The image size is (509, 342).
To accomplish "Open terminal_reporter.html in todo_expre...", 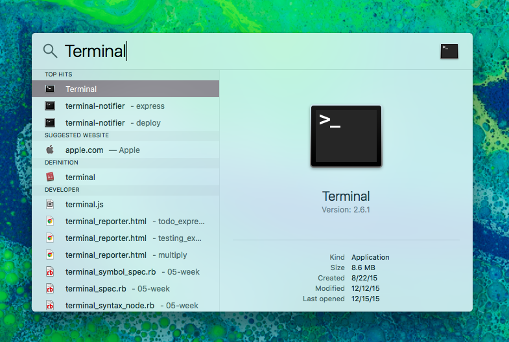I will point(125,222).
